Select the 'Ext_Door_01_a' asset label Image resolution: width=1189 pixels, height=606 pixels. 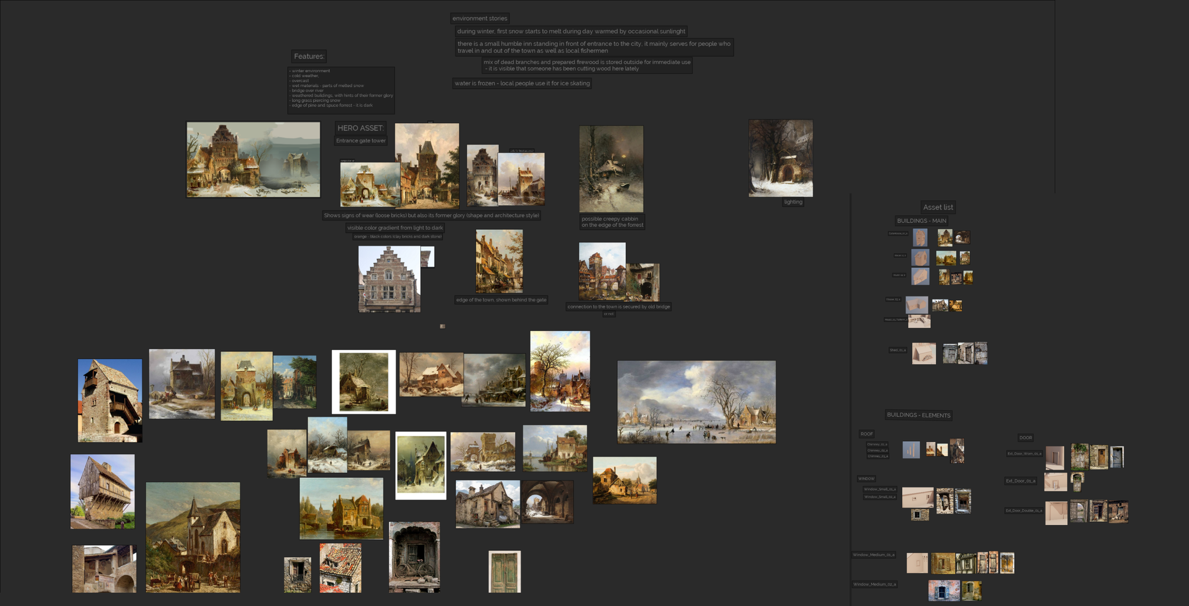[x=1021, y=481]
